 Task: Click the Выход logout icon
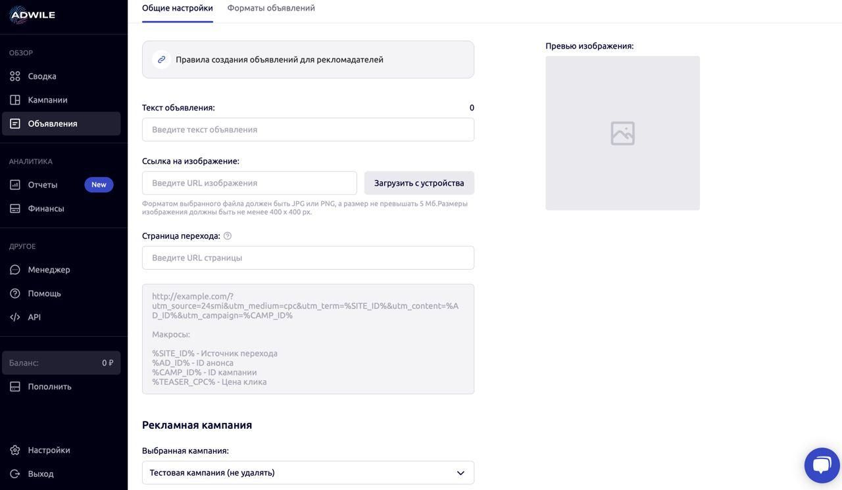14,474
